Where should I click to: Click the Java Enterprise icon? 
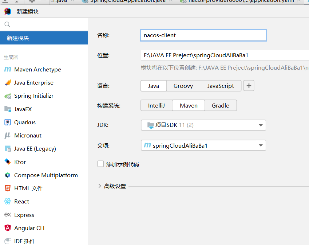click(8, 82)
